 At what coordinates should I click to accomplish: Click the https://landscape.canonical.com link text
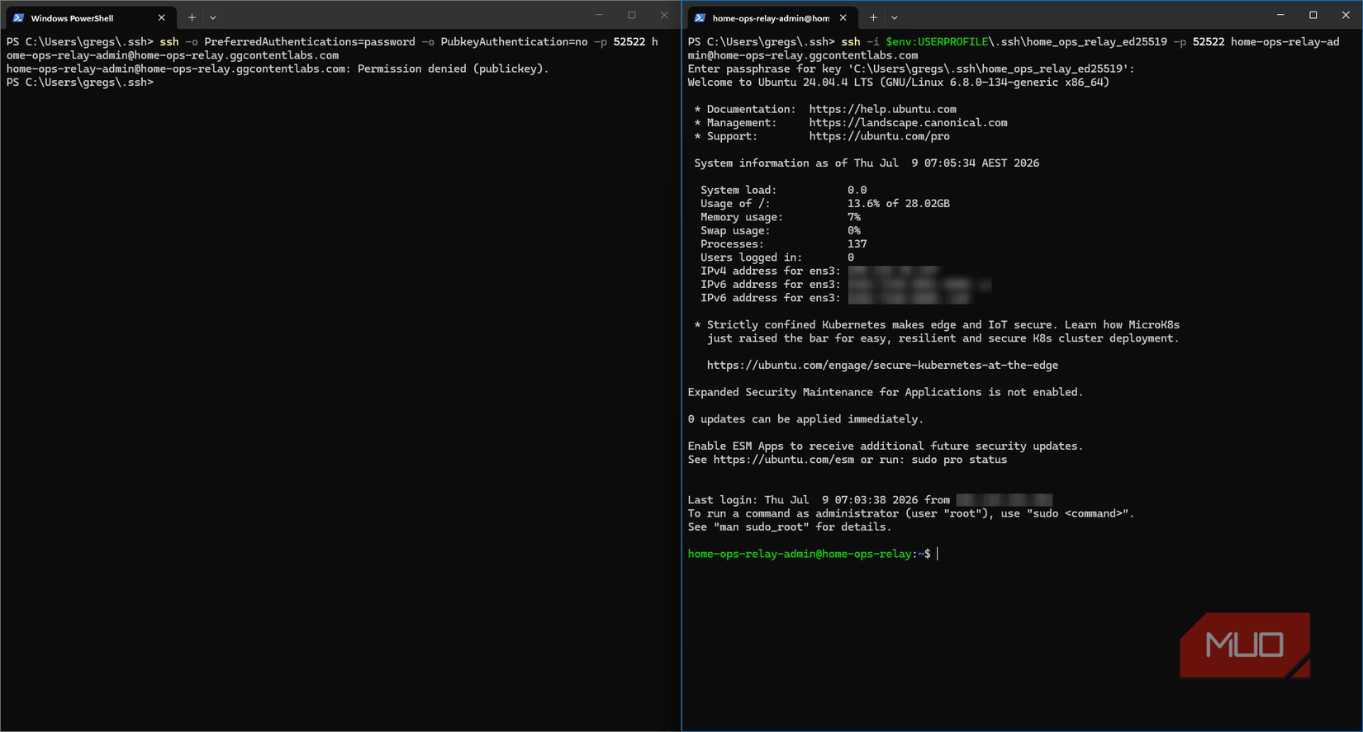[908, 122]
